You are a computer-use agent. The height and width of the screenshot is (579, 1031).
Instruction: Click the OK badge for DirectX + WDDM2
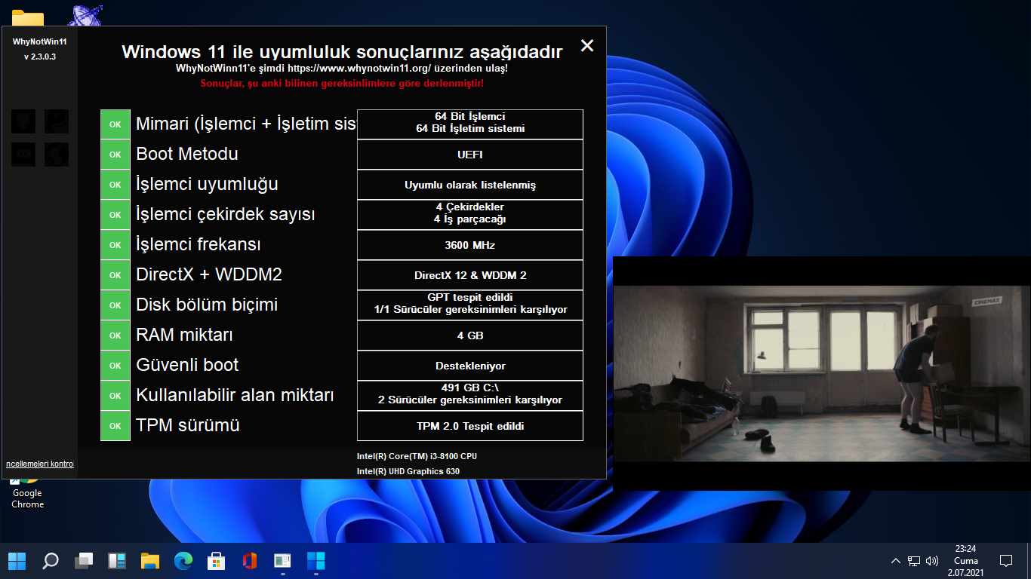pos(115,275)
